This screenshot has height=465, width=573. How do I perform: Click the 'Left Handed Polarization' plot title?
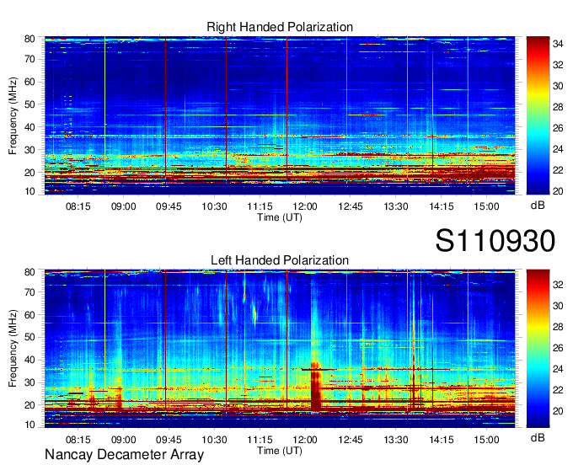(280, 260)
